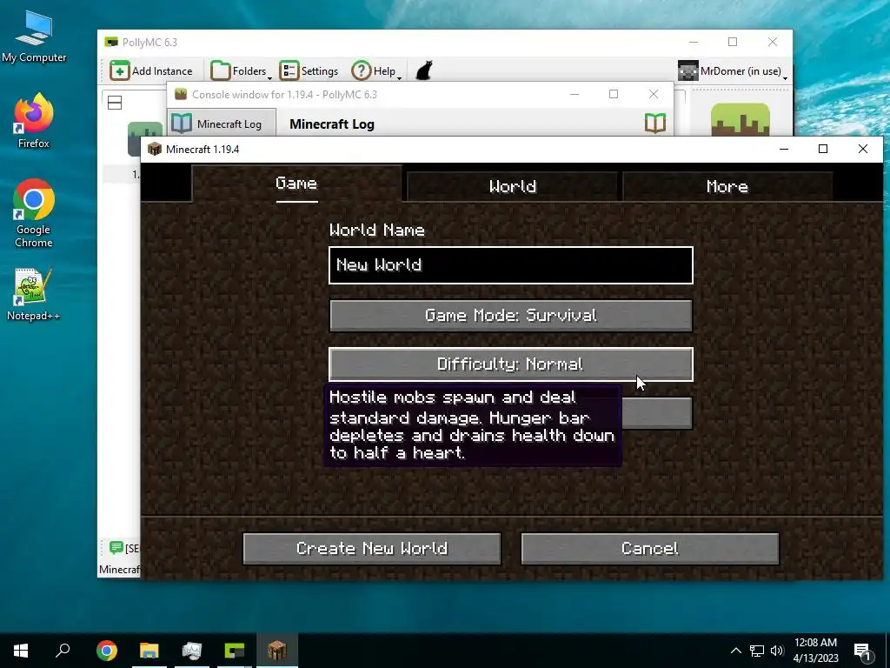The width and height of the screenshot is (890, 668).
Task: Click the Minecraft crafting table taskbar icon
Action: pyautogui.click(x=277, y=651)
